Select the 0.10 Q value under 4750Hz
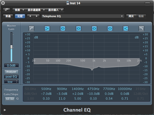The width and height of the screenshot is (154, 115). [x=93, y=98]
